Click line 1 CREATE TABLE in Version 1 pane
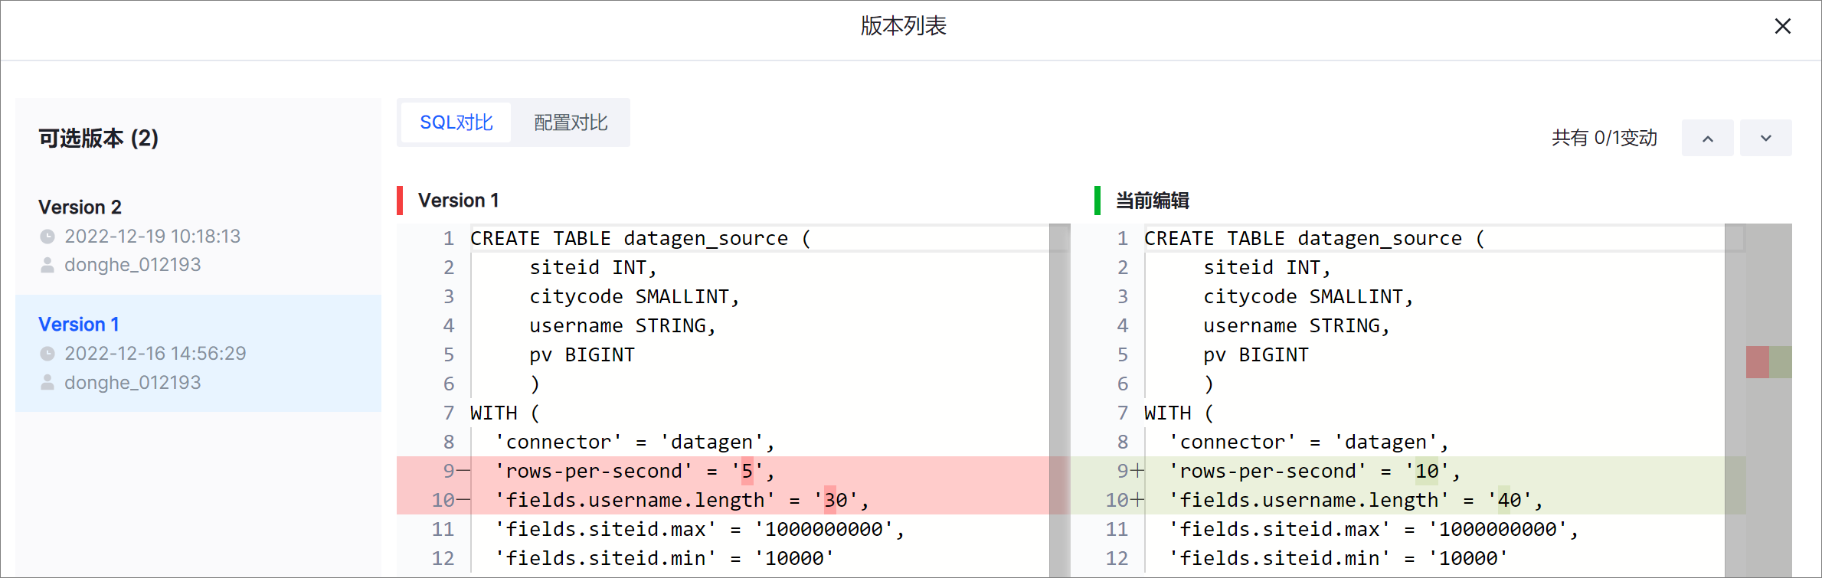 640,238
